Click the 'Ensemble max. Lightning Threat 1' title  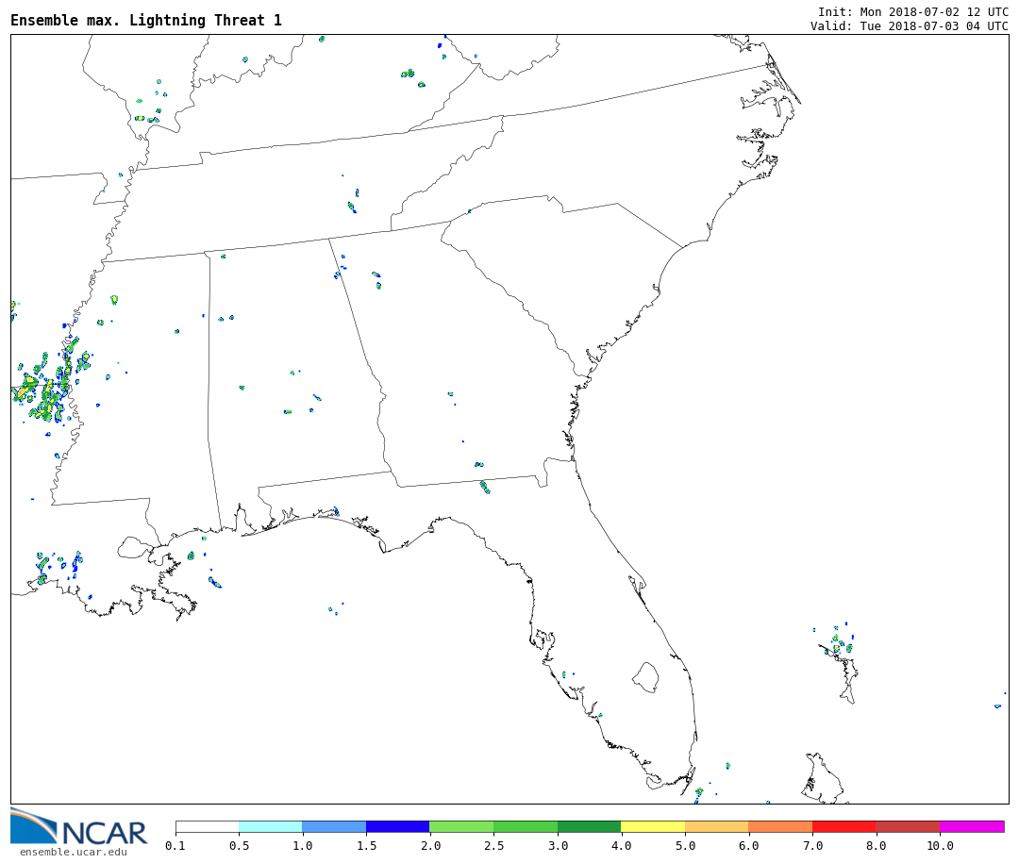click(146, 20)
